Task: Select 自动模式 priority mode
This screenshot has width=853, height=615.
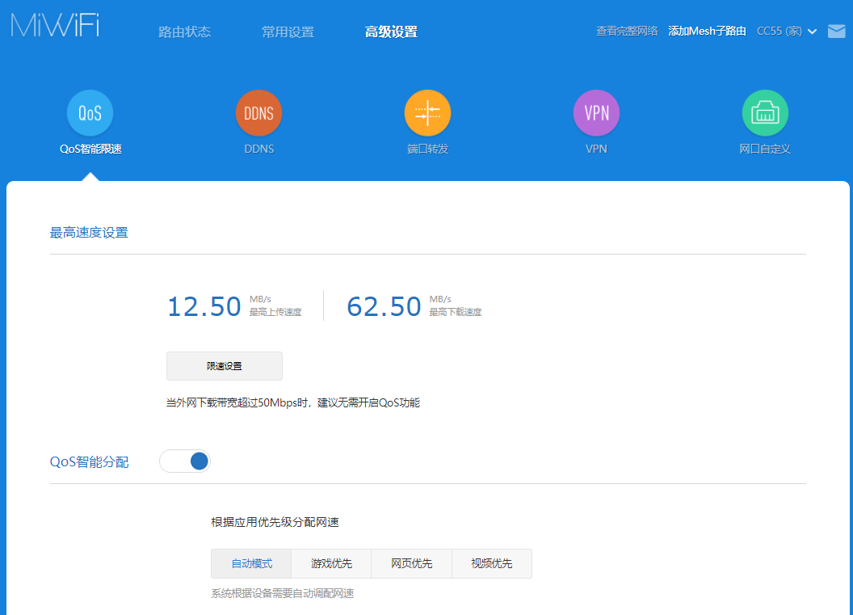Action: coord(251,564)
